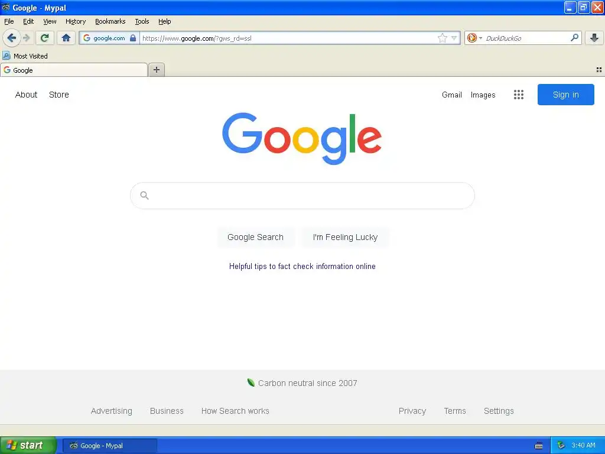
Task: Click the forward navigation arrow
Action: pos(26,38)
